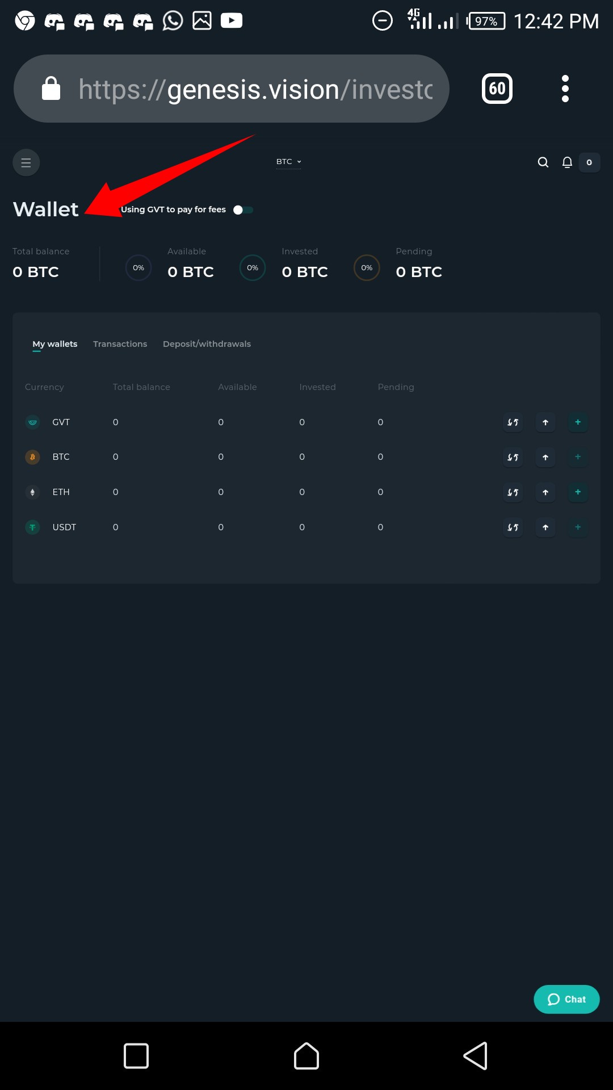This screenshot has height=1090, width=613.
Task: Tap the WhatsApp status bar notification
Action: [x=173, y=20]
